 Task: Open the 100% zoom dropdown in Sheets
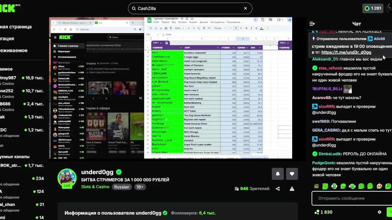[179, 28]
